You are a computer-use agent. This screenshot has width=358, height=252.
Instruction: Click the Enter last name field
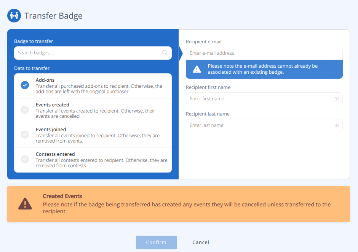264,125
